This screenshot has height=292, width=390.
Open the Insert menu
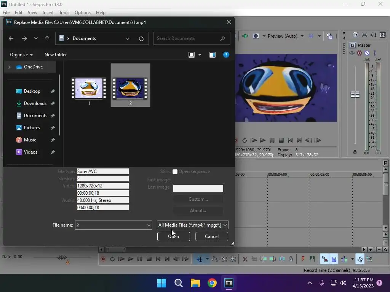pos(48,13)
